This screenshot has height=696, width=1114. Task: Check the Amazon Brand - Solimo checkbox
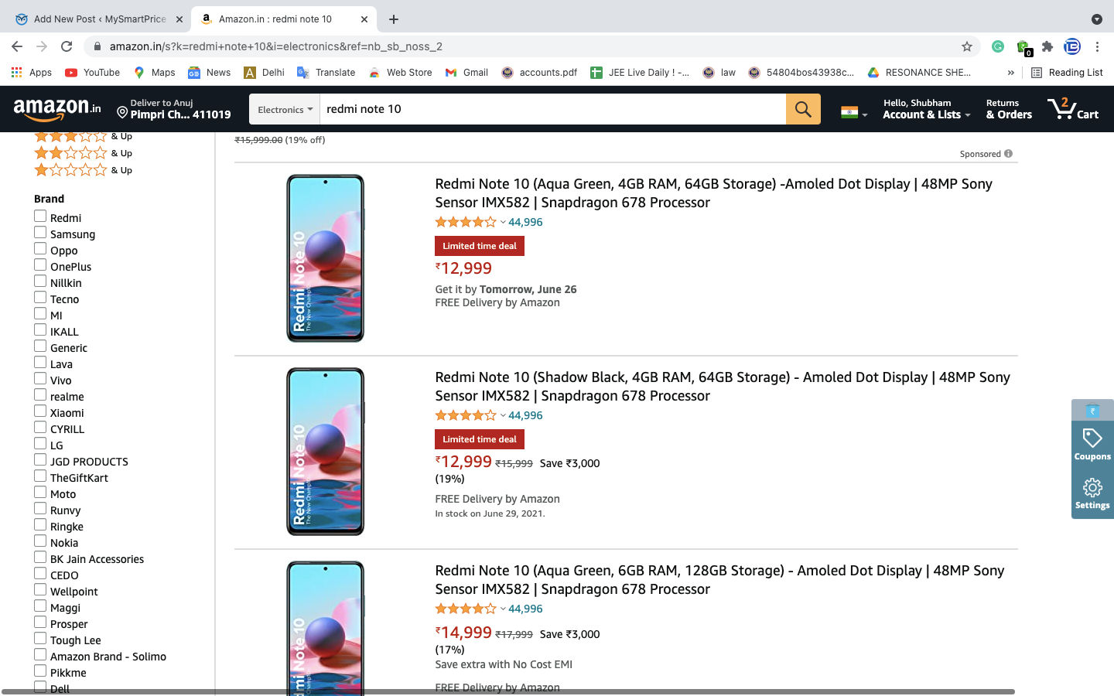(40, 655)
